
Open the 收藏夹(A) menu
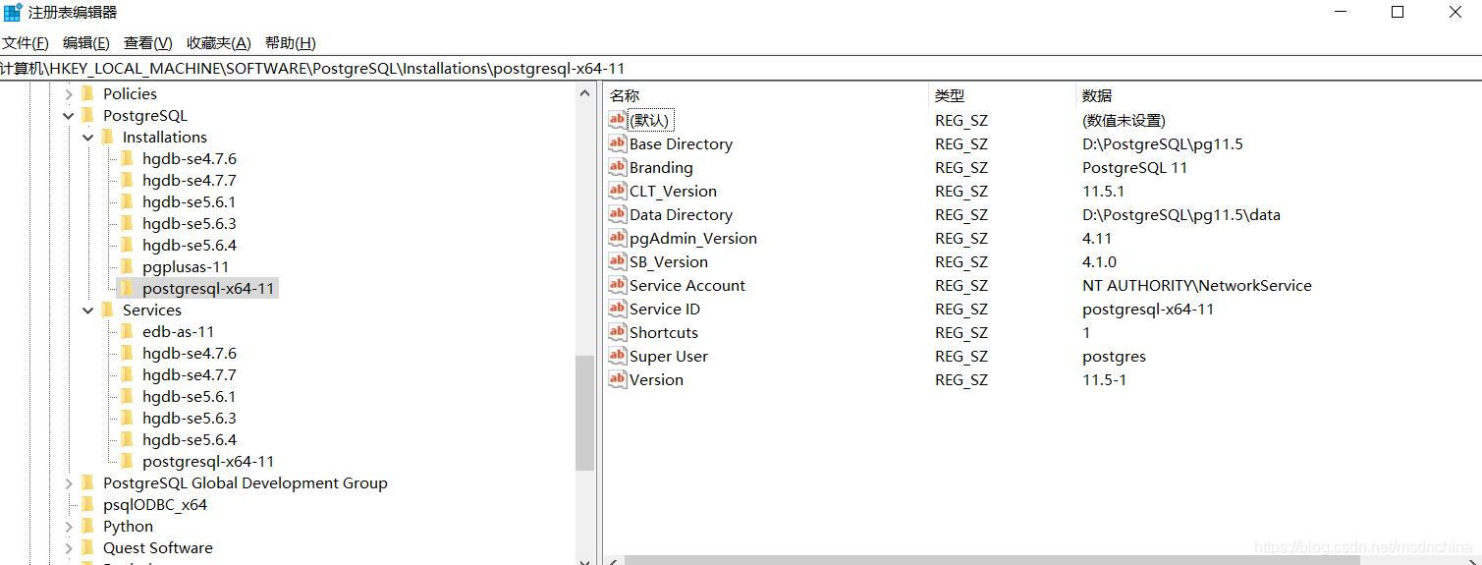pos(219,43)
